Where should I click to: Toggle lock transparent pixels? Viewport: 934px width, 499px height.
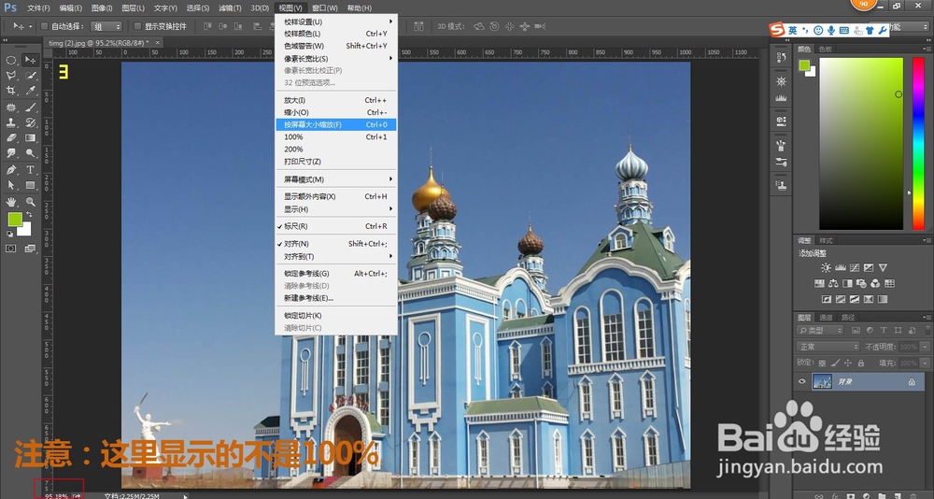(822, 364)
